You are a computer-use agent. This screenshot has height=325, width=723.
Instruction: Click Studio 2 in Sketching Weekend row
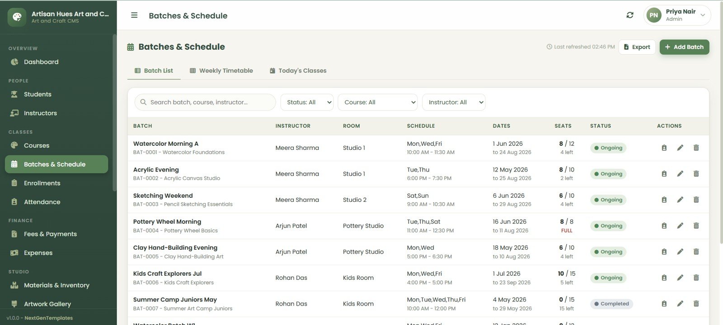355,200
